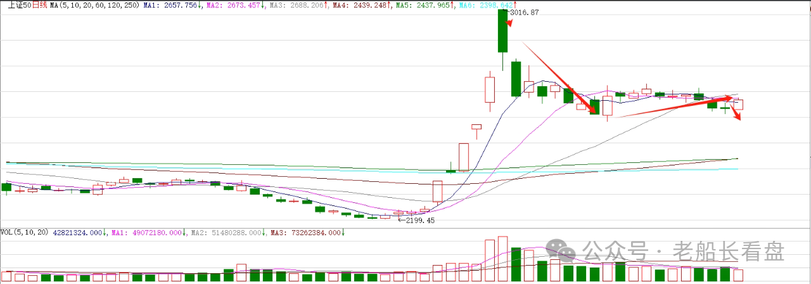Screen dimensions: 811x284
Task: Open the VOL(5,10,20) volume indicator settings
Action: 23,233
